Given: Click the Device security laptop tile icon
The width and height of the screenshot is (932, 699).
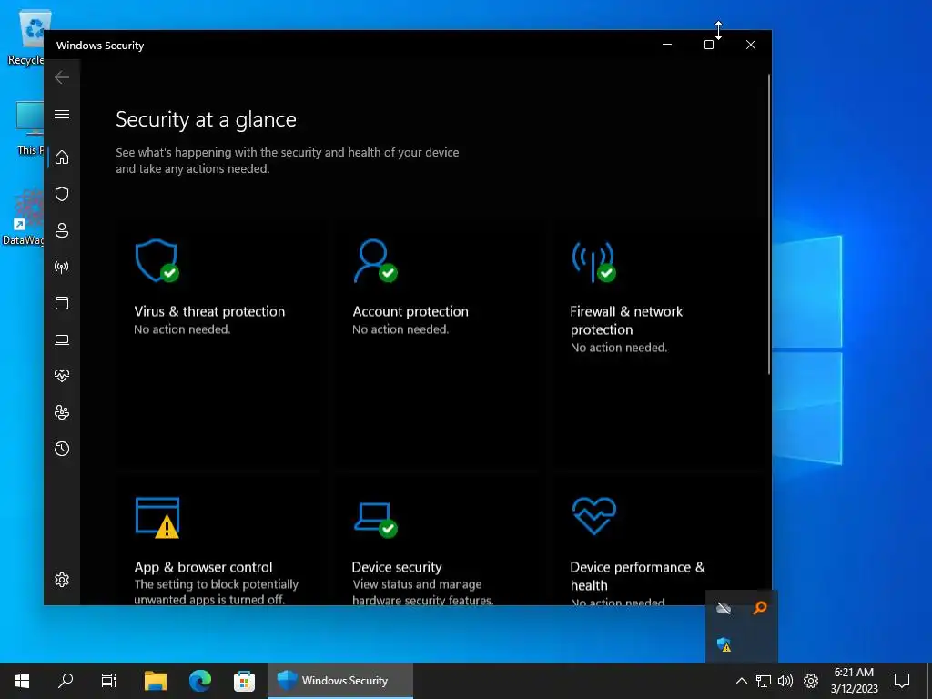Looking at the screenshot, I should point(375,520).
